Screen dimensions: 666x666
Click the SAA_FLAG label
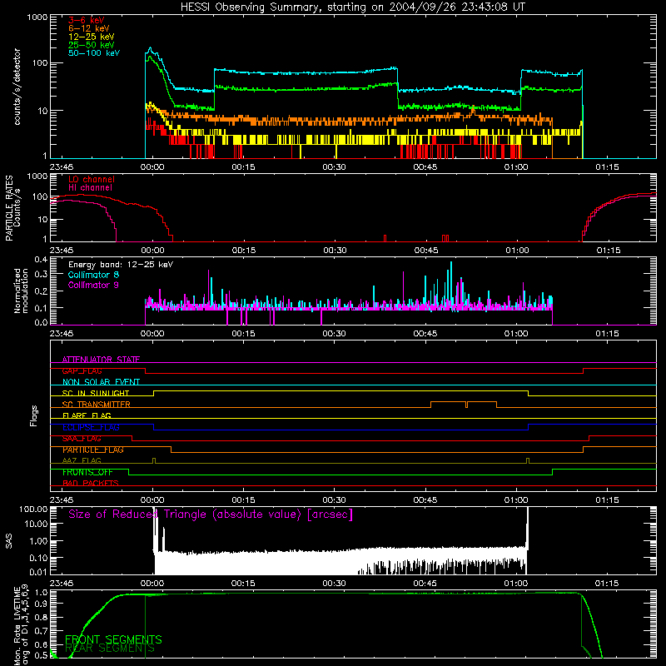coord(82,439)
